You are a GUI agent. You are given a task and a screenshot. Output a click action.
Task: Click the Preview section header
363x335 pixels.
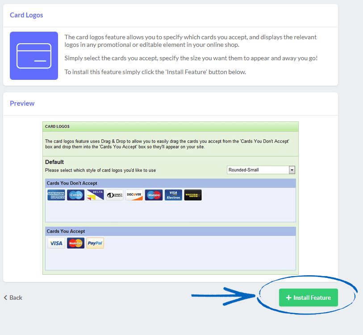pyautogui.click(x=22, y=103)
